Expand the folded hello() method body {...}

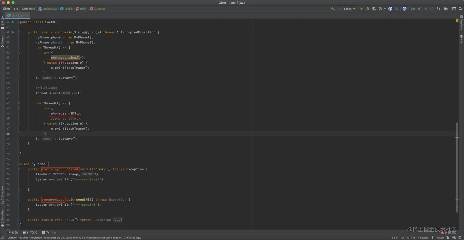(x=118, y=220)
